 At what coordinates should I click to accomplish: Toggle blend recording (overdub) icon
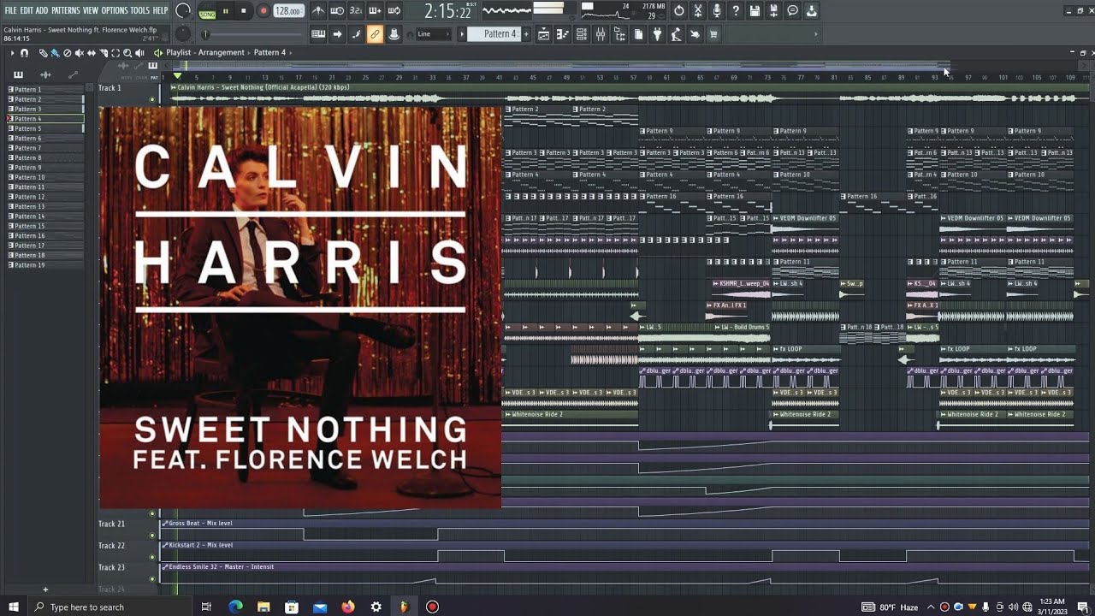[x=375, y=11]
